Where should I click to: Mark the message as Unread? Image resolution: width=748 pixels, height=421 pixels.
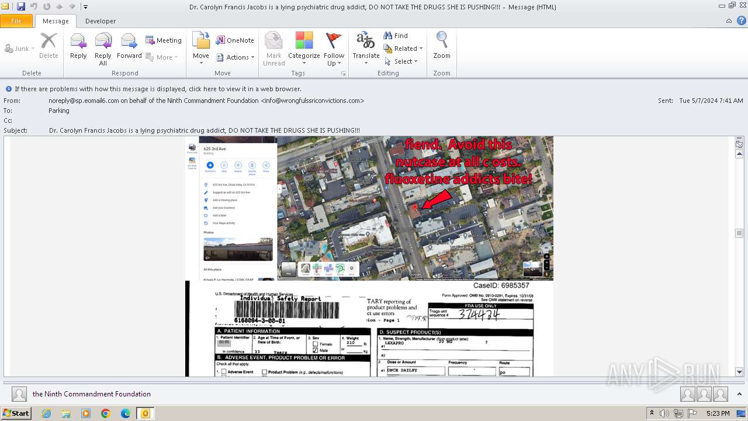tap(273, 49)
